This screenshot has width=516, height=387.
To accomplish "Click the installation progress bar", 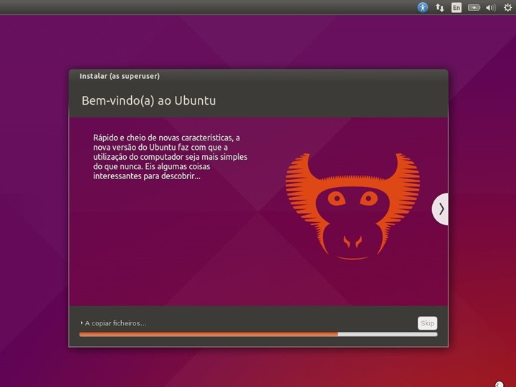I will pyautogui.click(x=258, y=335).
